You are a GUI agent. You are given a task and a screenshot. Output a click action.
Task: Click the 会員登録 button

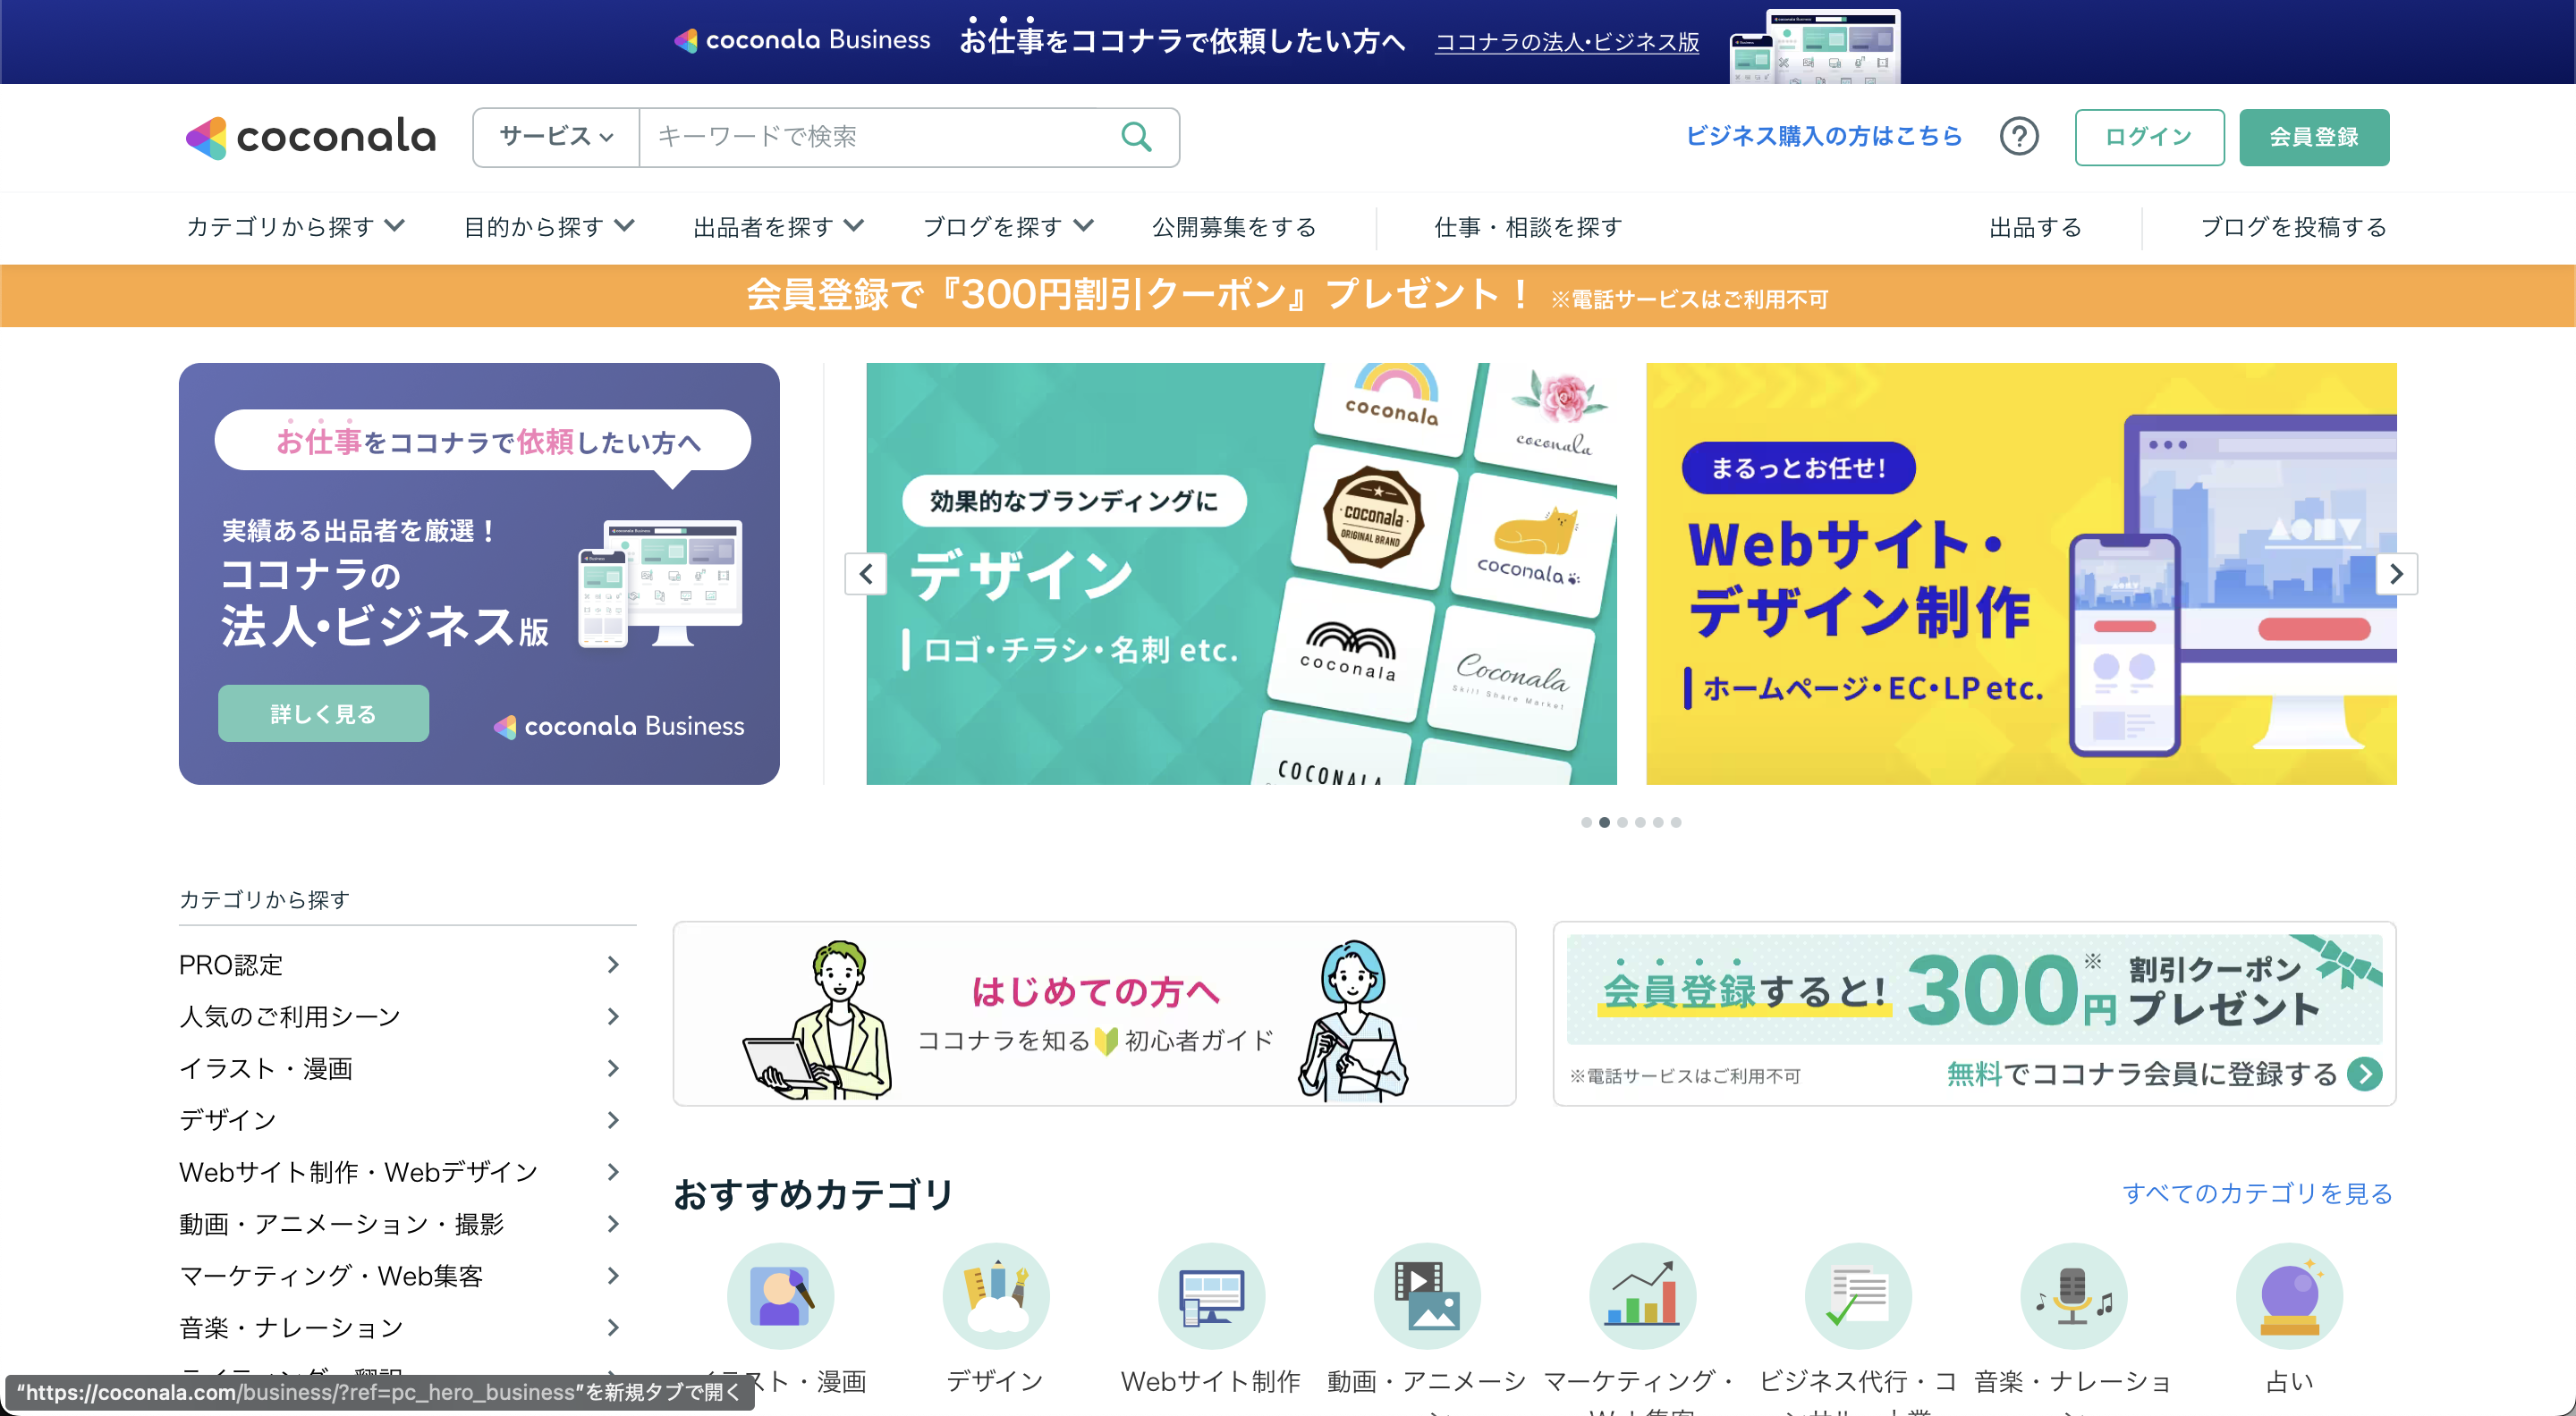(2314, 137)
